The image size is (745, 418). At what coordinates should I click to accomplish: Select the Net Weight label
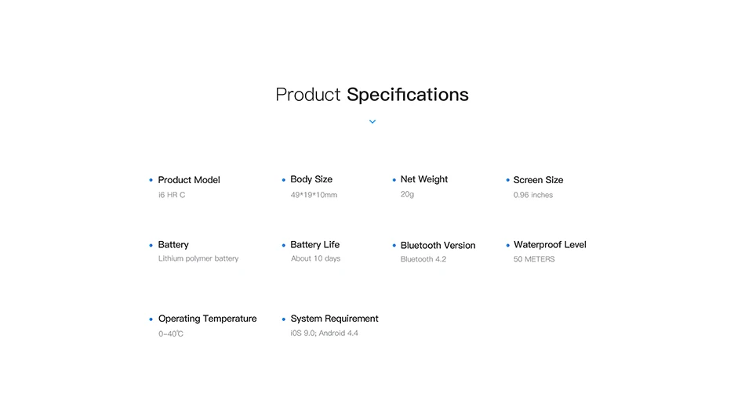coord(423,179)
